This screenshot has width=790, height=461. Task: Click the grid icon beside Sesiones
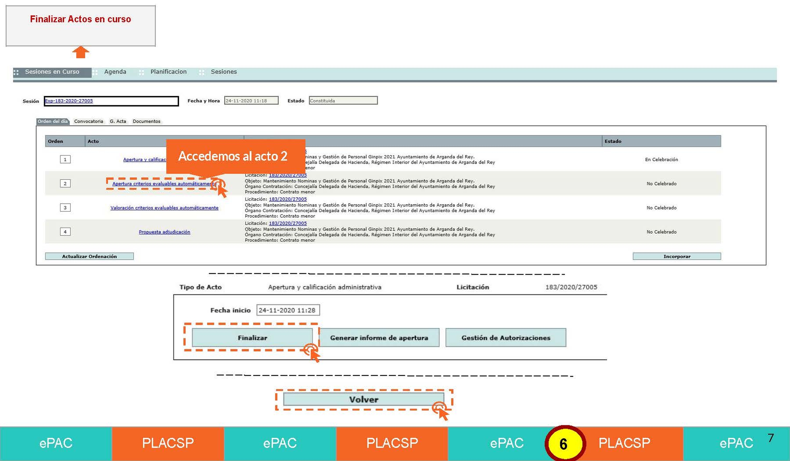(x=201, y=72)
